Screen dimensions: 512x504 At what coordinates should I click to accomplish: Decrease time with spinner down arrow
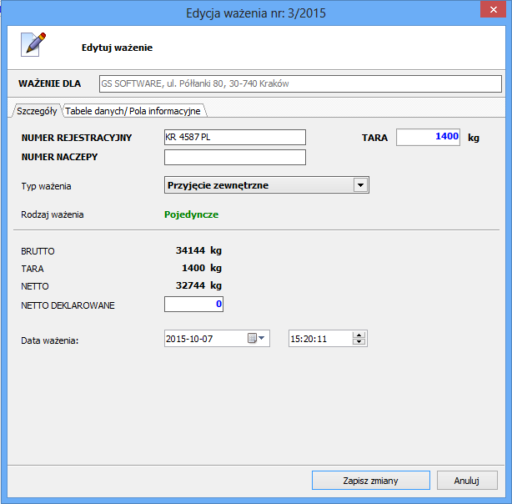[x=359, y=342]
